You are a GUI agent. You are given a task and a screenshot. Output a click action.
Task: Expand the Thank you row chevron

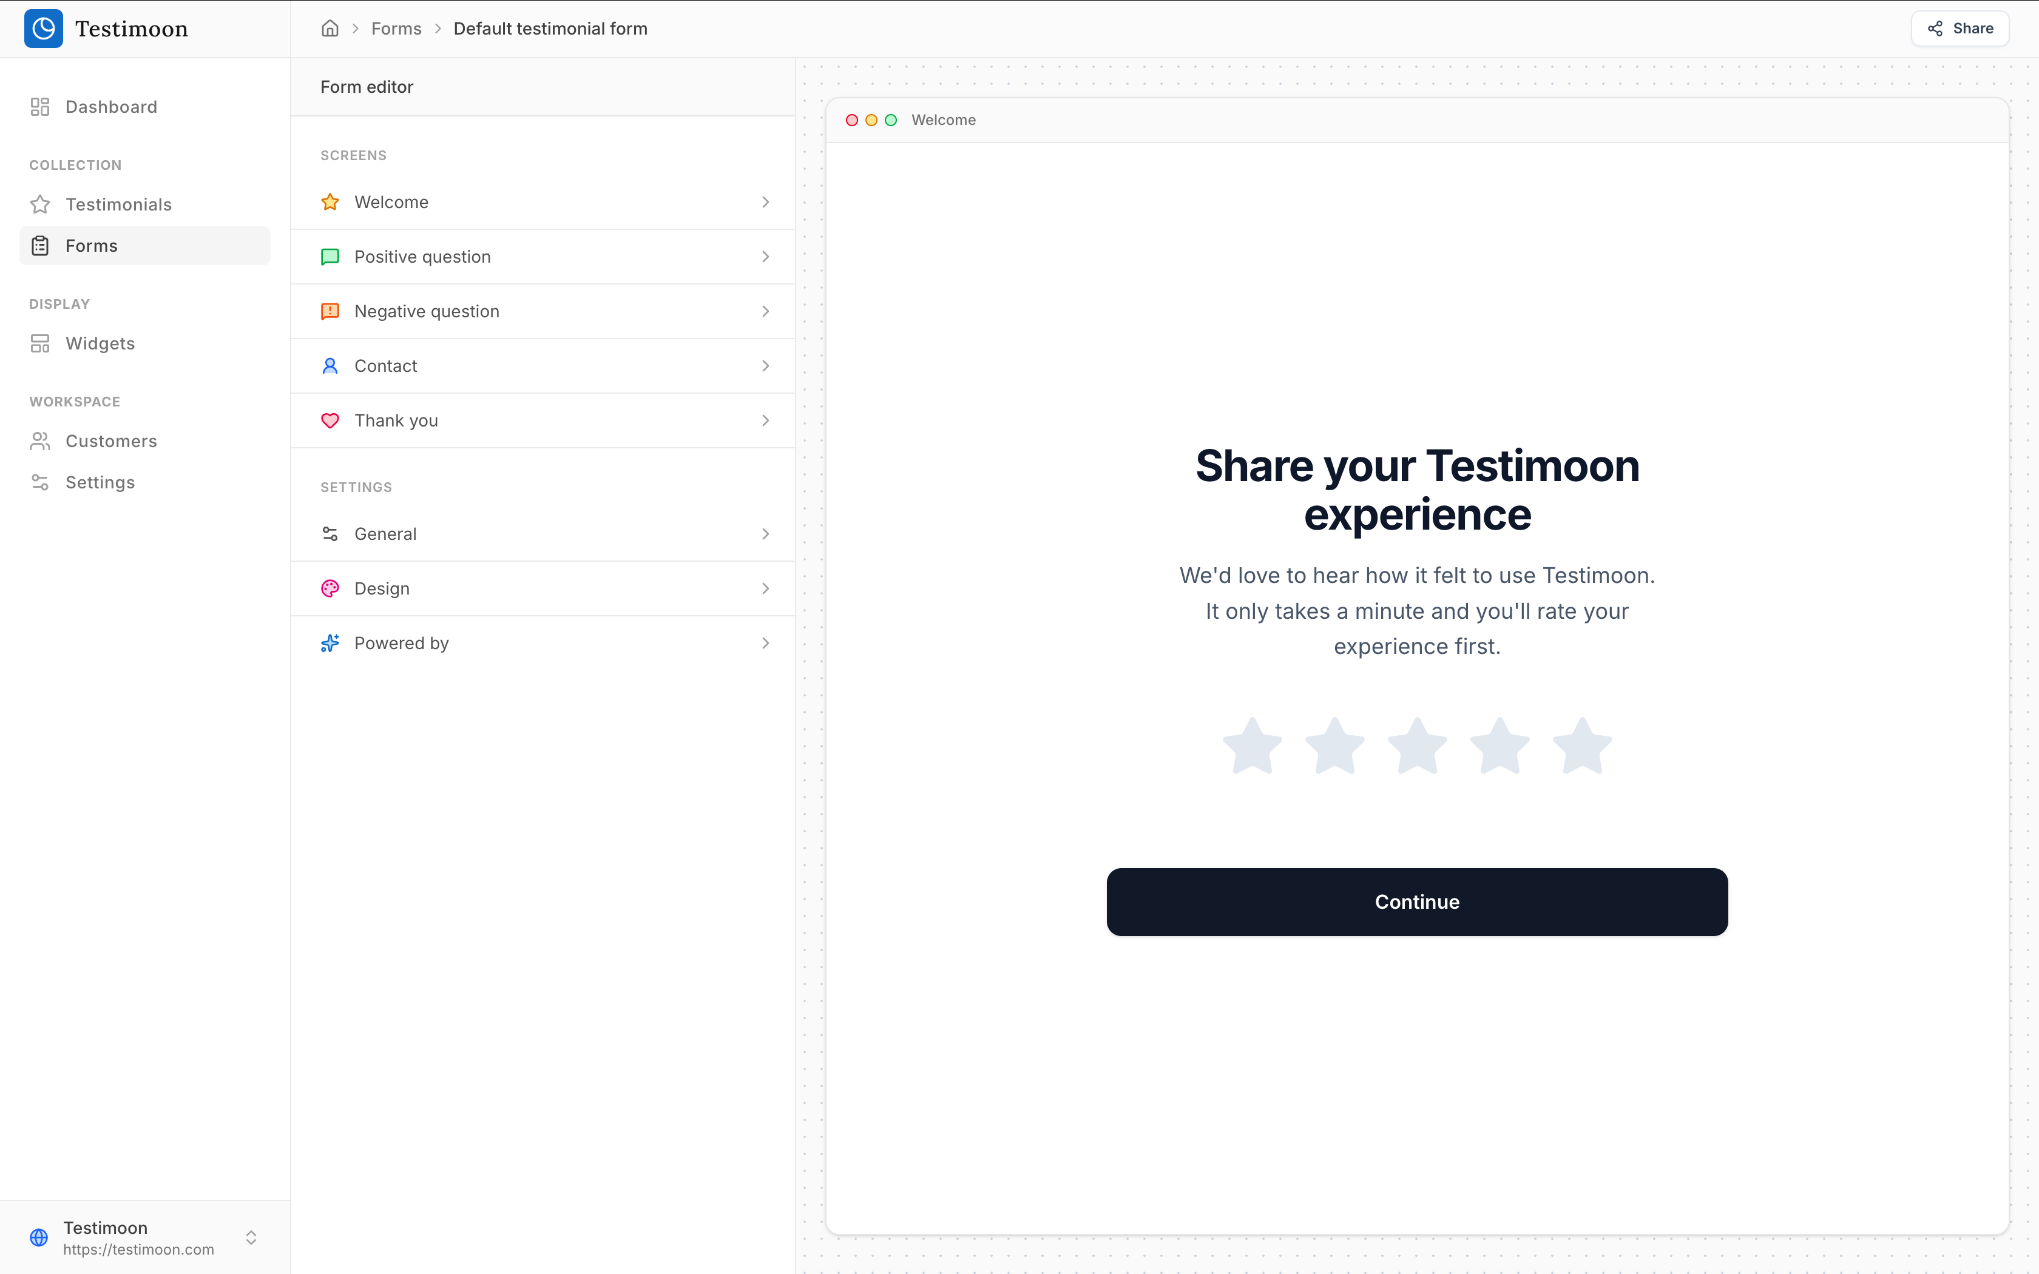pos(765,420)
